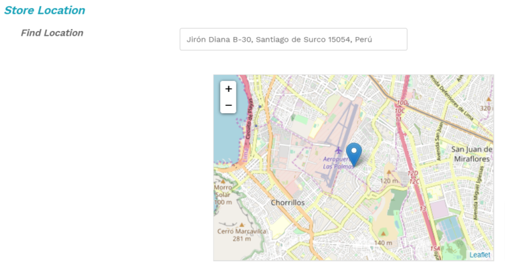This screenshot has width=505, height=278.
Task: Click the Find Location label
Action: pyautogui.click(x=52, y=33)
